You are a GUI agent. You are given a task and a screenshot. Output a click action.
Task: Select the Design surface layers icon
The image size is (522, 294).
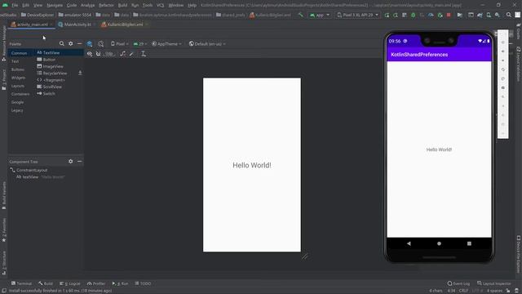click(90, 43)
